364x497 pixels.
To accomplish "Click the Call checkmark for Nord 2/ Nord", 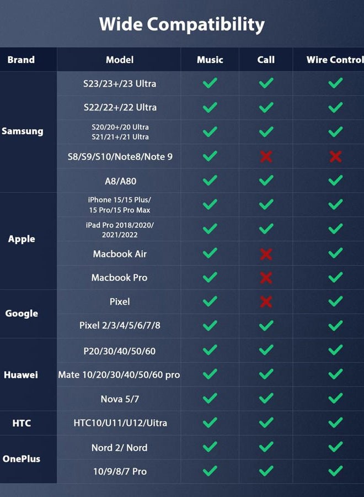I will (266, 447).
